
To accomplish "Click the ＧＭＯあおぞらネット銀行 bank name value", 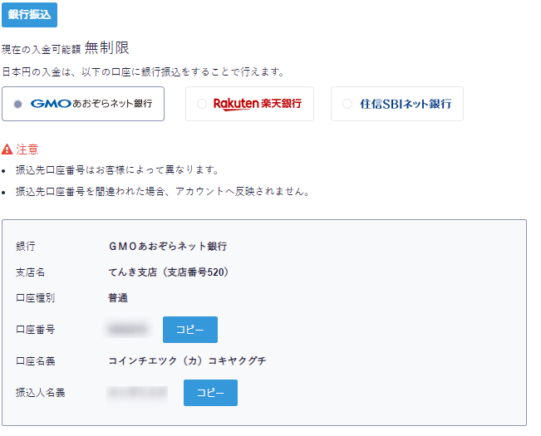I will pos(167,247).
